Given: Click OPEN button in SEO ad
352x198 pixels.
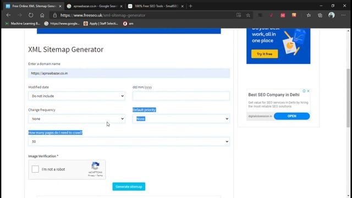Looking at the screenshot, I should pyautogui.click(x=292, y=116).
